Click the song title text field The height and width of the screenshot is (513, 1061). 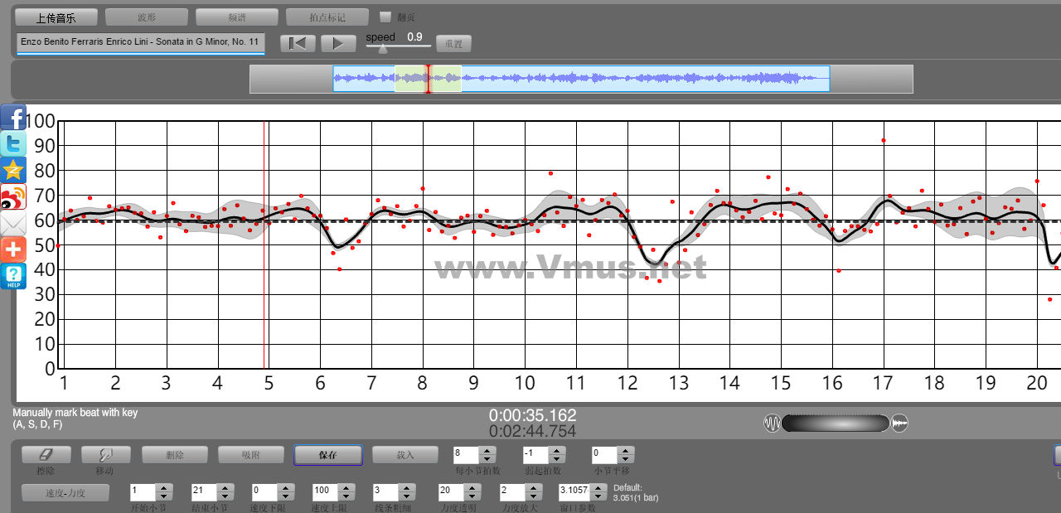coord(140,41)
